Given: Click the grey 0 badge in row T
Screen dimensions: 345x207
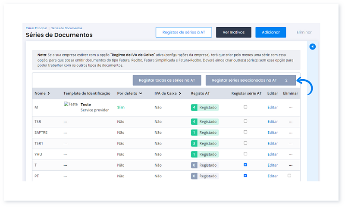Looking at the screenshot, I should coord(194,165).
